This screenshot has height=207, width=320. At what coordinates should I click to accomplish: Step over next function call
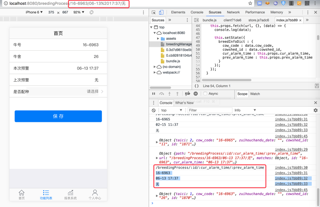(162, 94)
